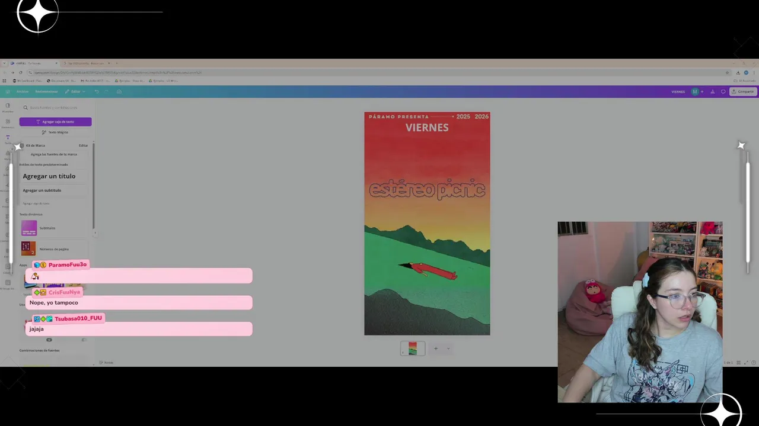Image resolution: width=759 pixels, height=426 pixels.
Task: Select page 1 thumbnail below canvas
Action: [x=413, y=348]
